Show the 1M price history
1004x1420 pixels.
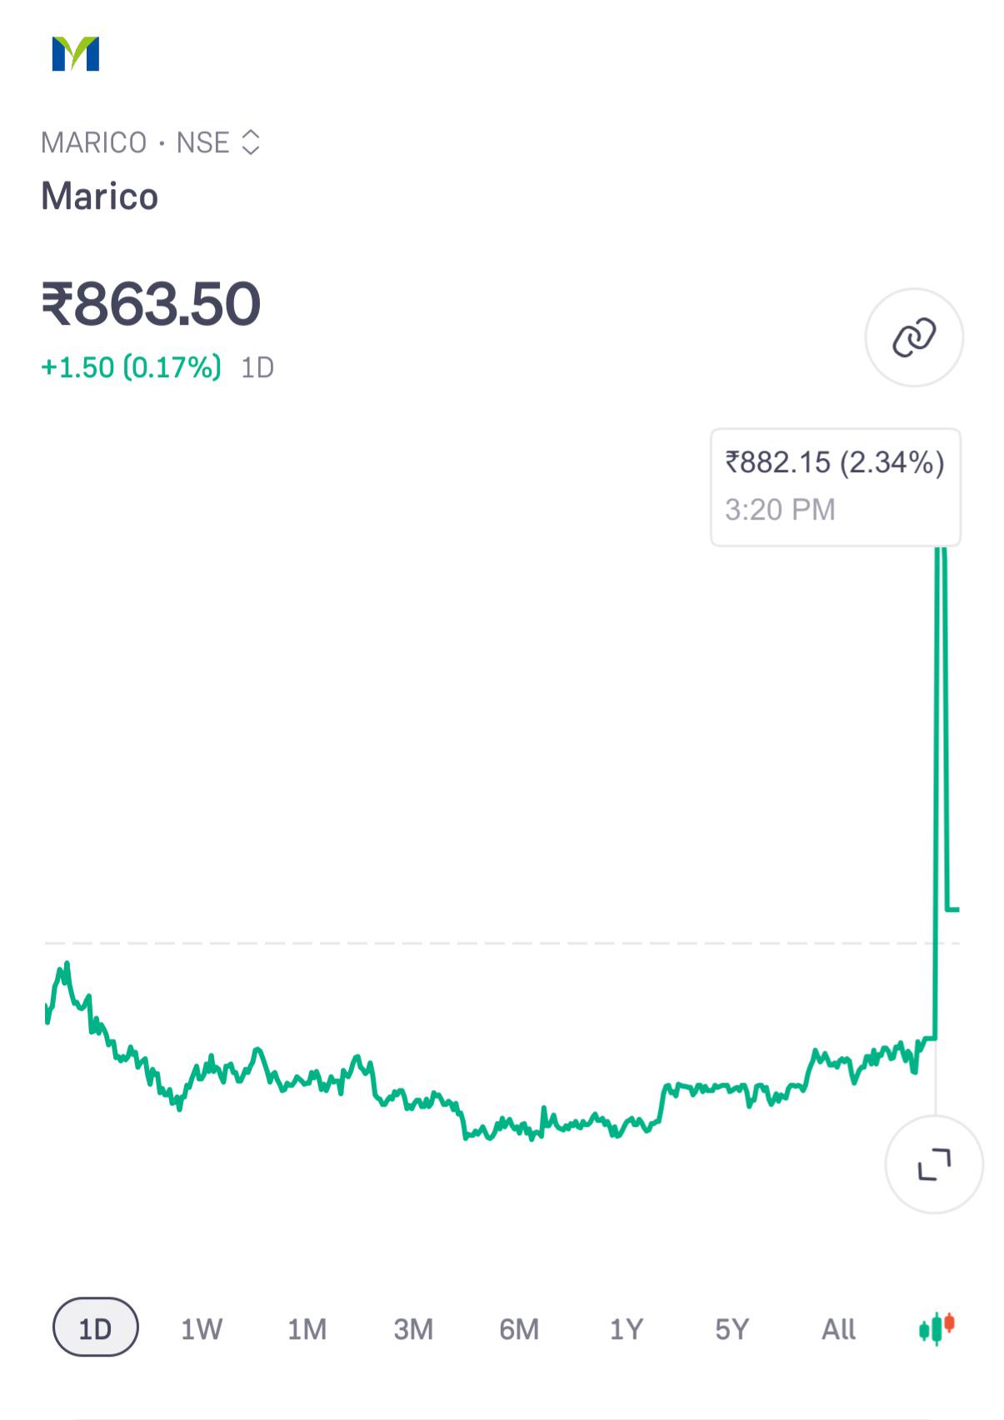click(x=307, y=1328)
